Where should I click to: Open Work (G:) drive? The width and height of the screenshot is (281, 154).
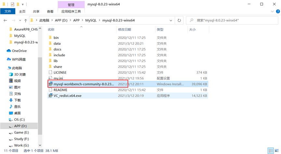click(x=19, y=145)
